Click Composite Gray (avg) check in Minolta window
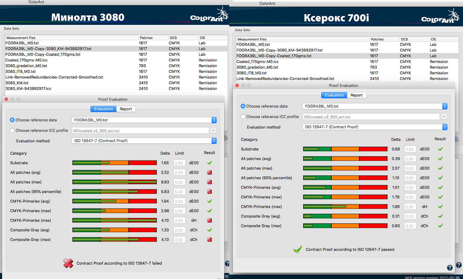The width and height of the screenshot is (463, 279). click(x=210, y=230)
